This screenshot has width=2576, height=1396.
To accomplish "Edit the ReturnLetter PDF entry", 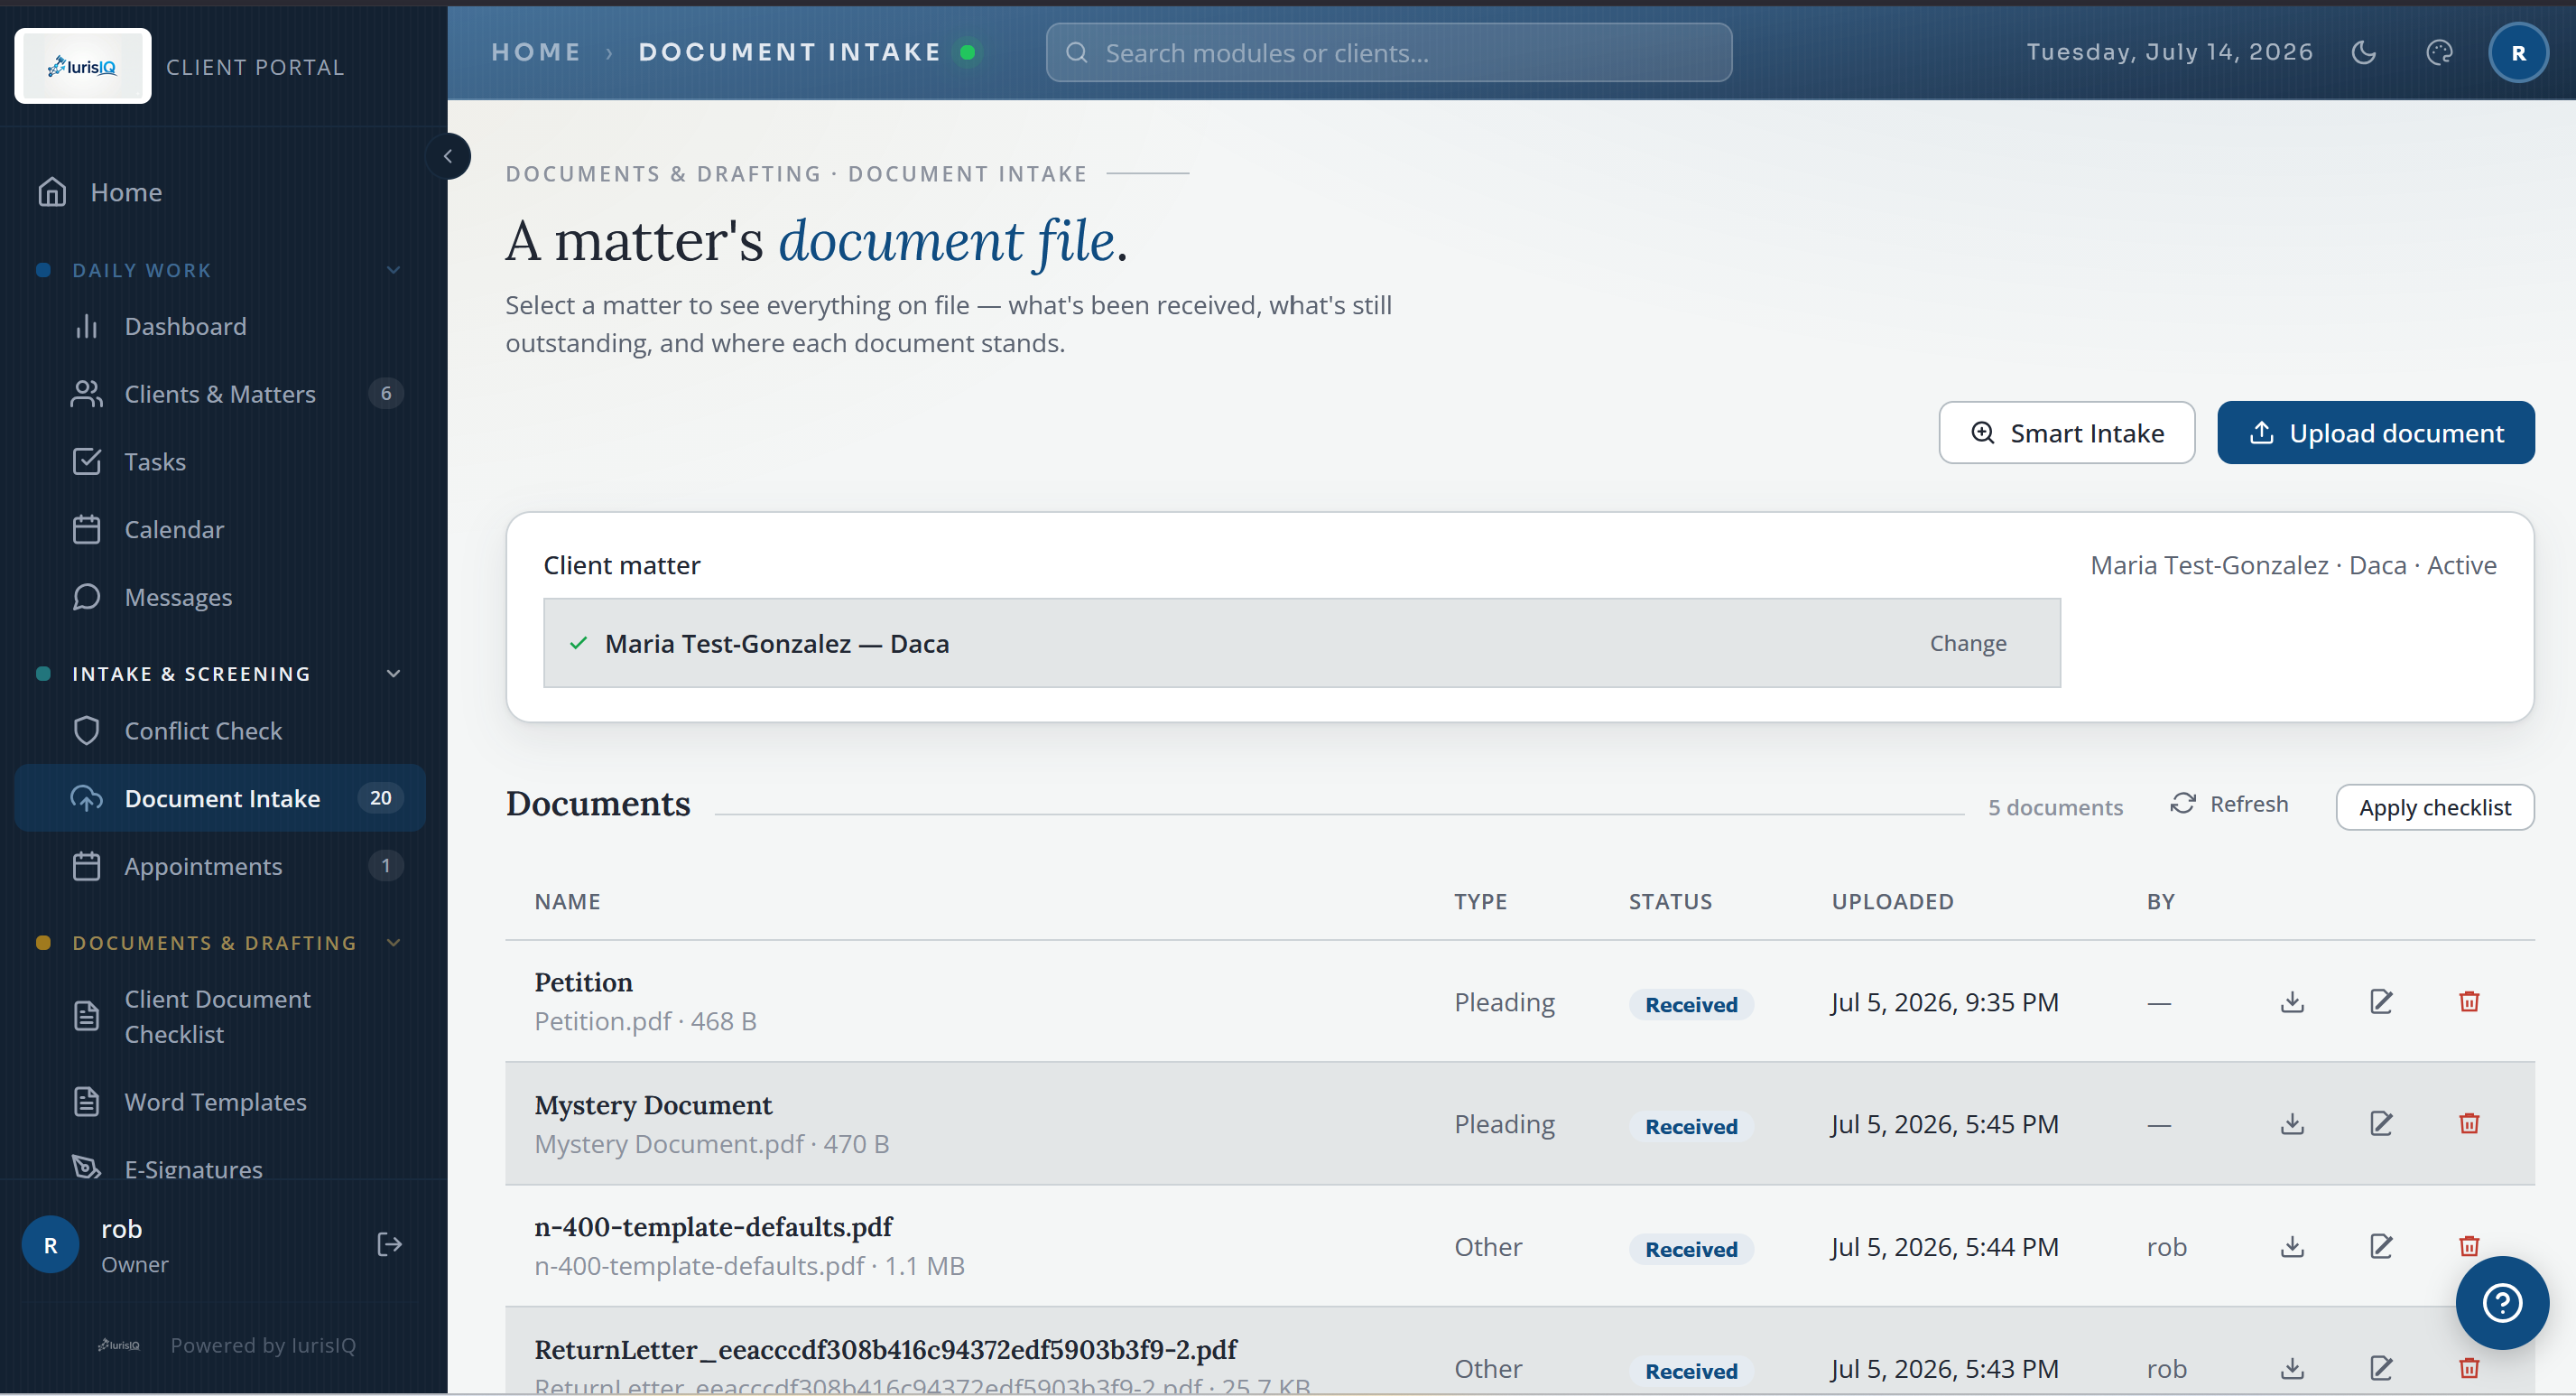I will [x=2381, y=1368].
